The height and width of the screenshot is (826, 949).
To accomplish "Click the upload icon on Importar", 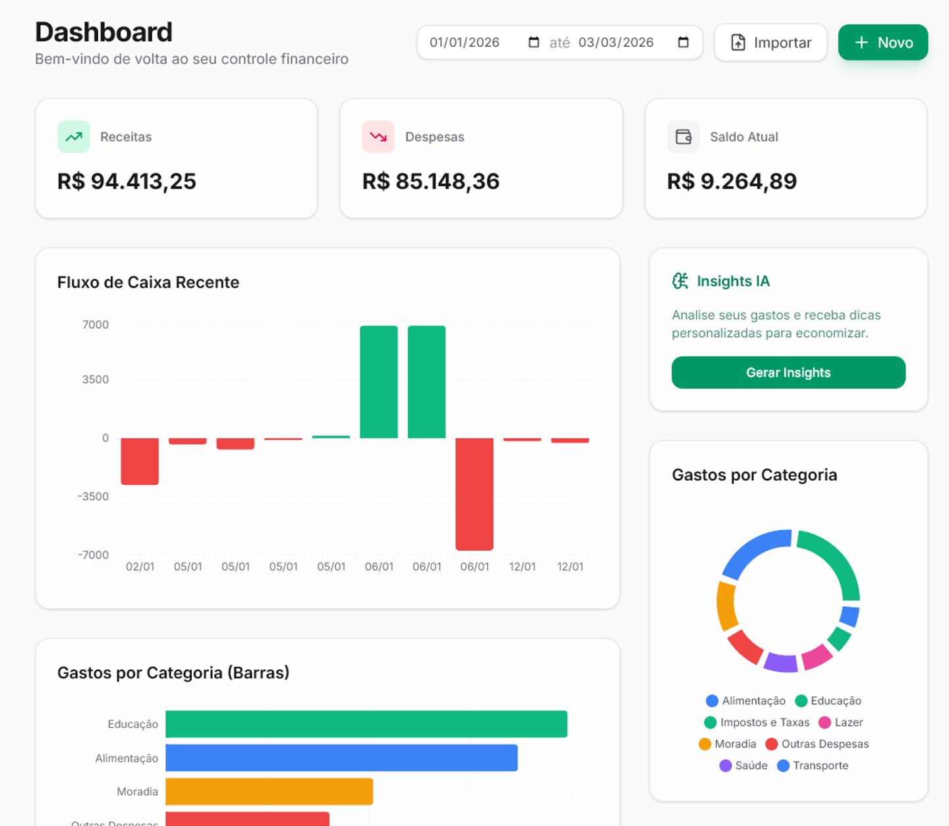I will pos(737,41).
